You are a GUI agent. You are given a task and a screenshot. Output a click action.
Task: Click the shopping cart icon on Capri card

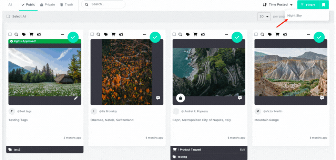pyautogui.click(x=195, y=34)
